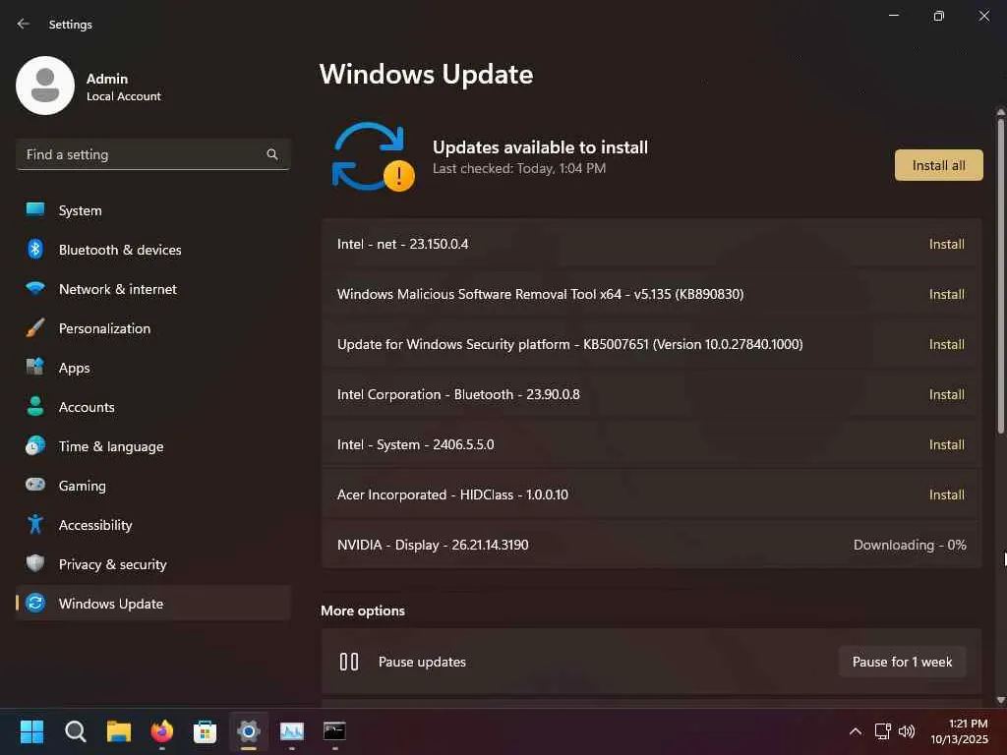
Task: Click the vertical scrollbar thumb
Action: pos(1000,276)
